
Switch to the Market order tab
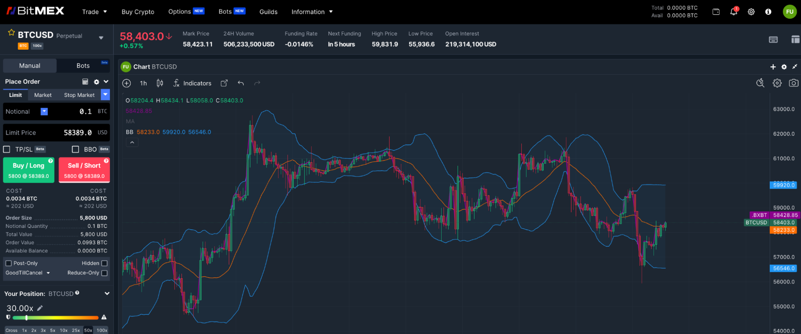pos(43,95)
